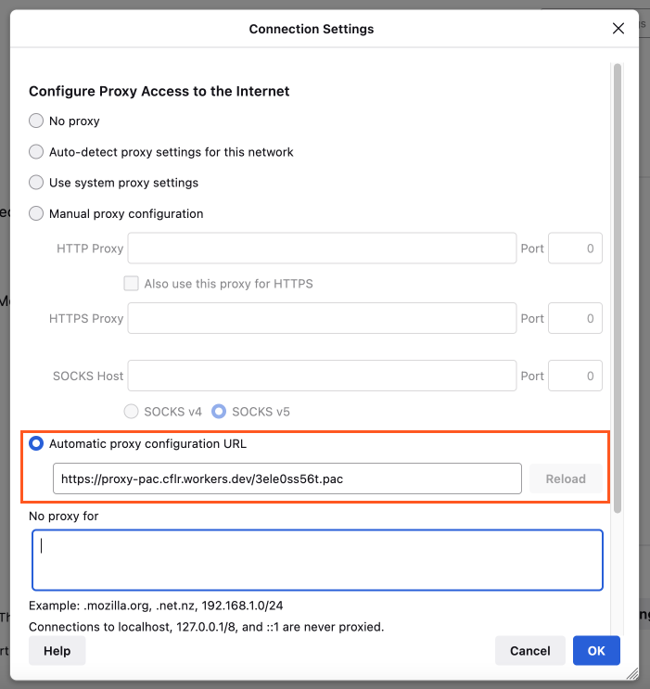
Task: Select Use system proxy settings option
Action: coord(36,183)
